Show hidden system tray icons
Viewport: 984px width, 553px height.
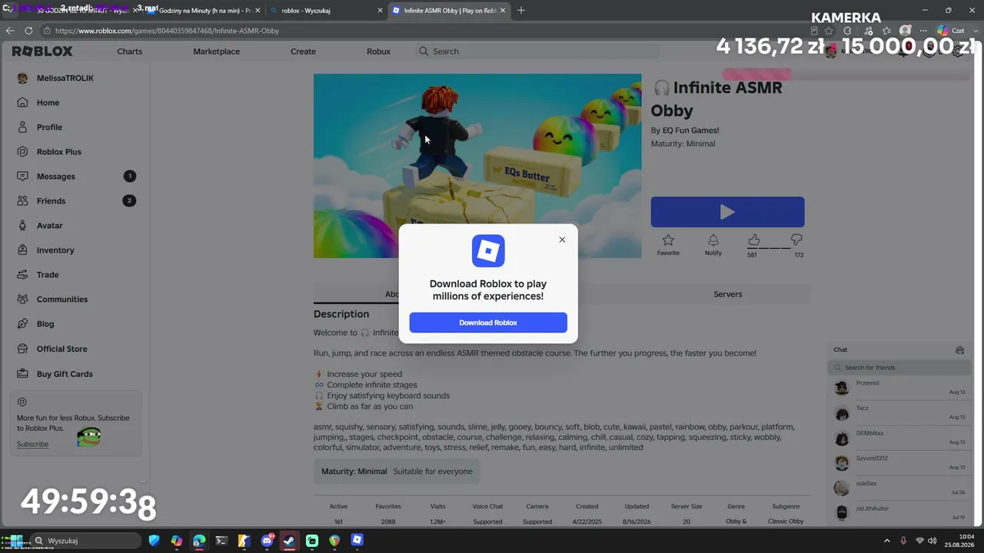coord(886,541)
